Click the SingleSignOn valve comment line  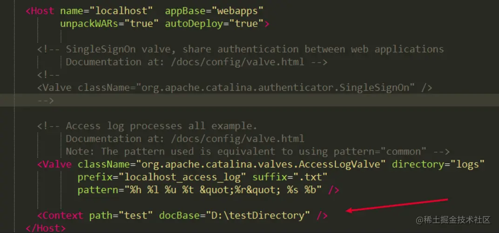240,49
